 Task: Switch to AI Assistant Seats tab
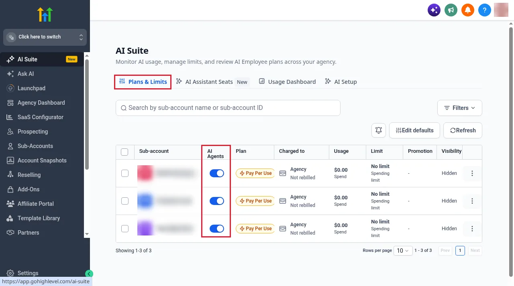[212, 82]
